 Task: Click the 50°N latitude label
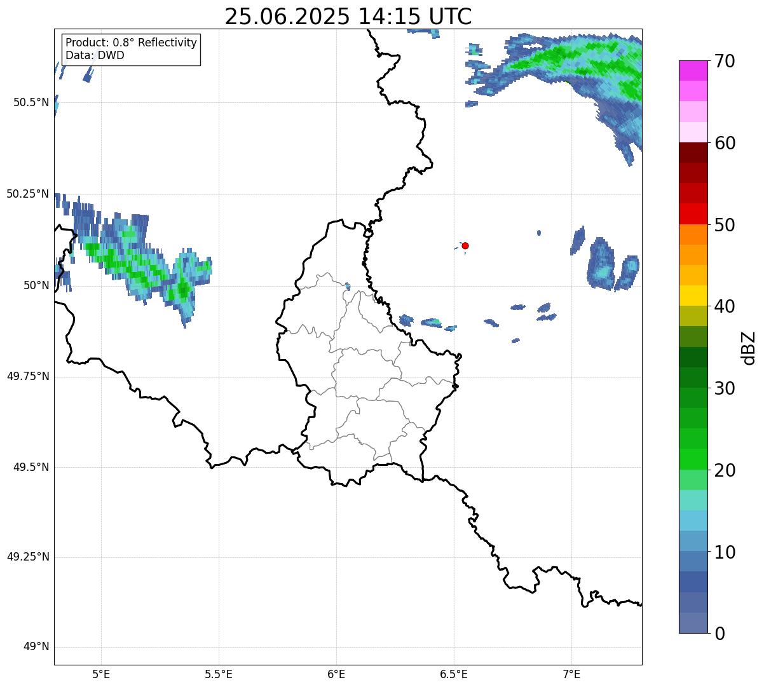point(37,285)
